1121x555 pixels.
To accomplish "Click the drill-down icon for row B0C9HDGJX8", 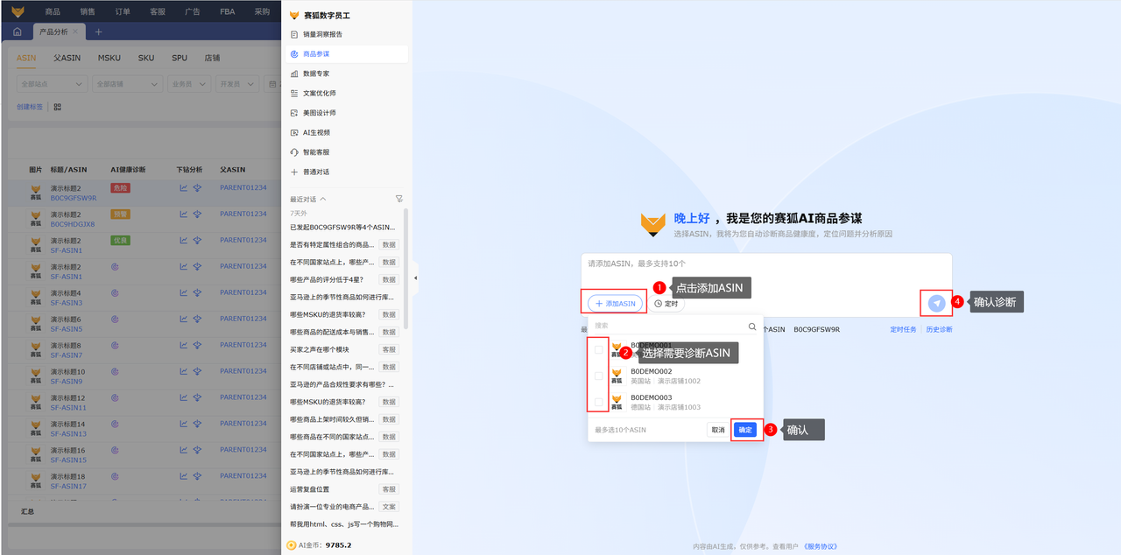I will (197, 214).
